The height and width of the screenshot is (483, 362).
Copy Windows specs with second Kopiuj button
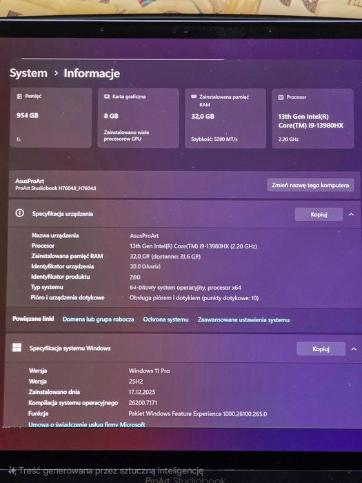(x=321, y=349)
